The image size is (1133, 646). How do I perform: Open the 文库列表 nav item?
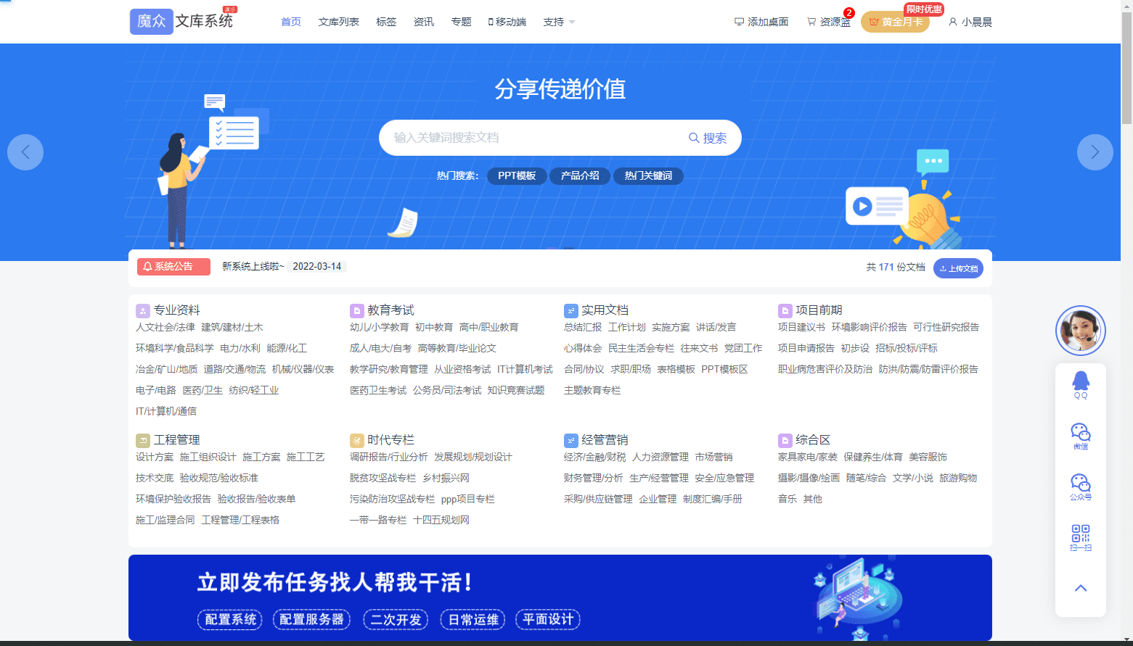[338, 22]
